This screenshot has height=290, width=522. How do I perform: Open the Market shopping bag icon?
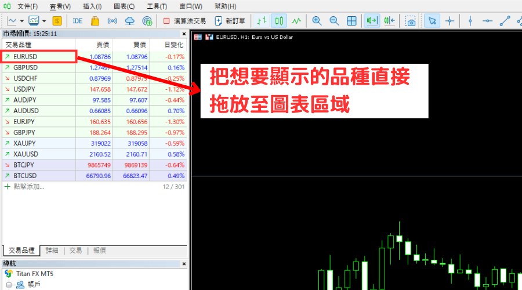pyautogui.click(x=95, y=21)
